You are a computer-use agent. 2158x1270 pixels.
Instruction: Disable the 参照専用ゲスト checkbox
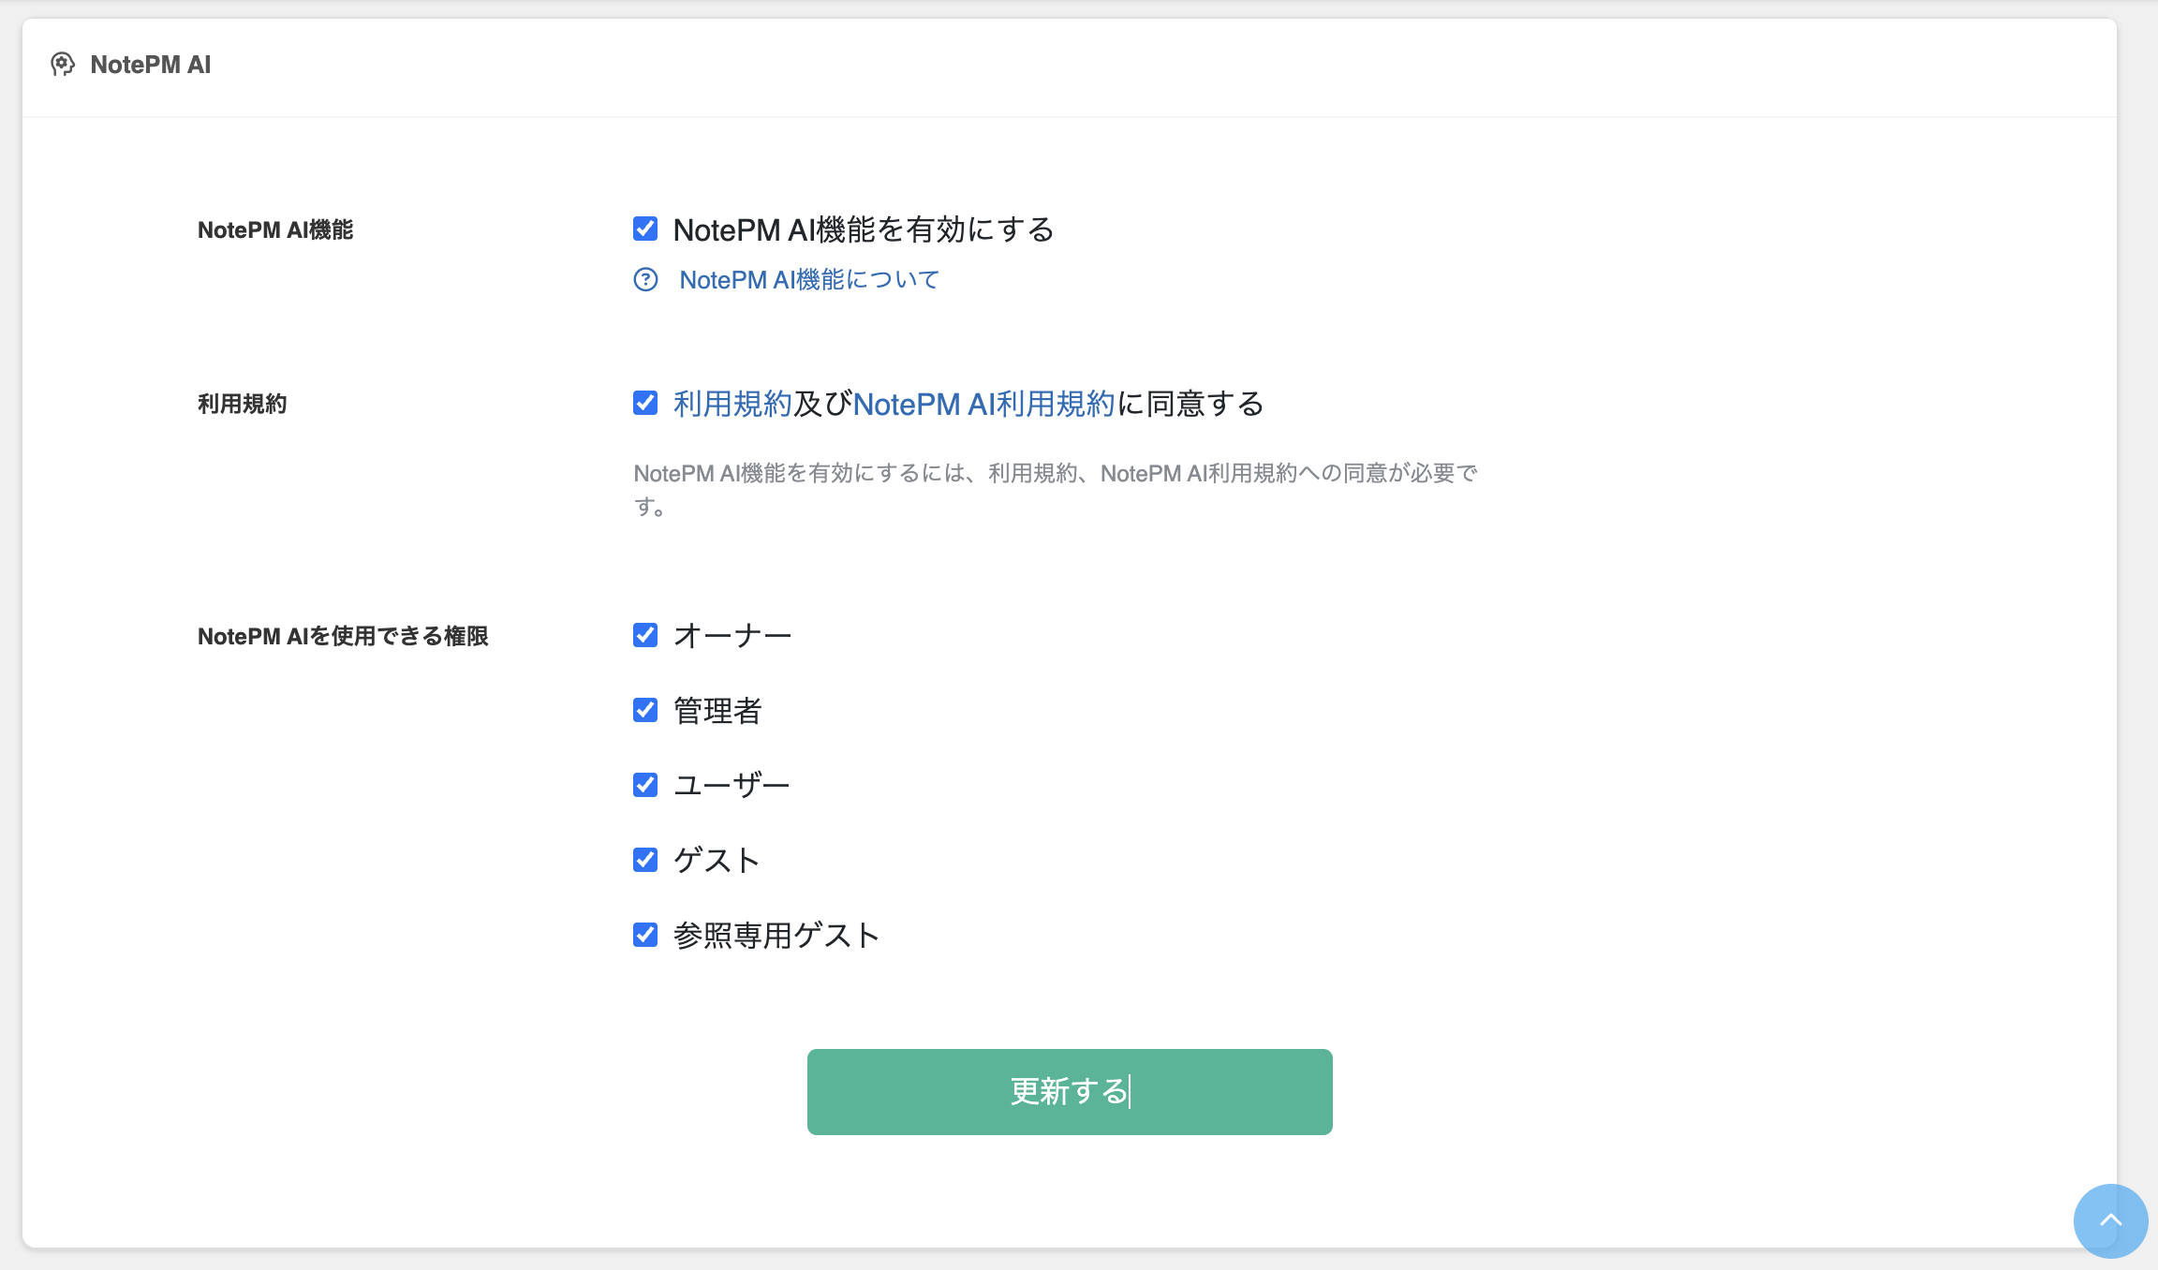tap(645, 935)
